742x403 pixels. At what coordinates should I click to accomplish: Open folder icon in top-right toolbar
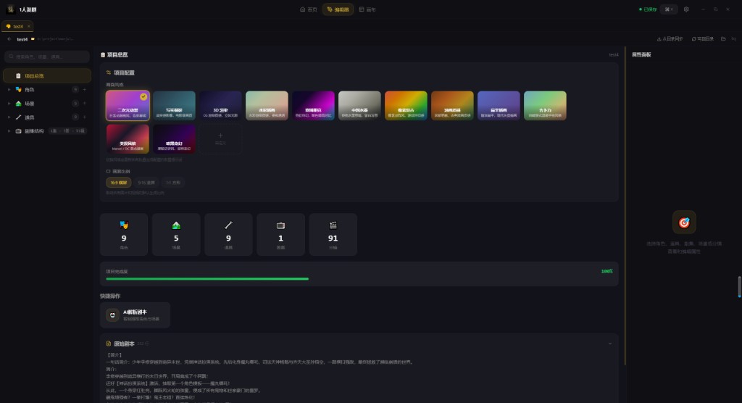(723, 39)
